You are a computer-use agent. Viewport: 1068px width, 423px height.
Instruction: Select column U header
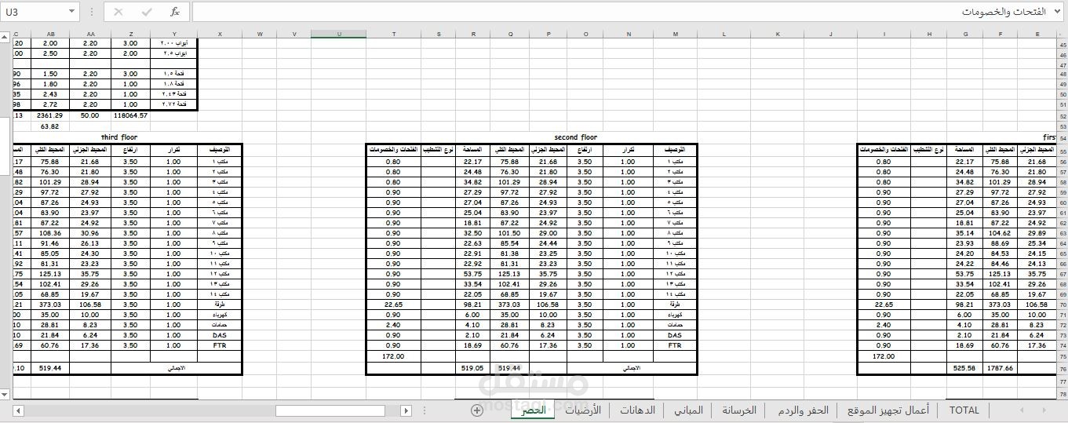338,35
